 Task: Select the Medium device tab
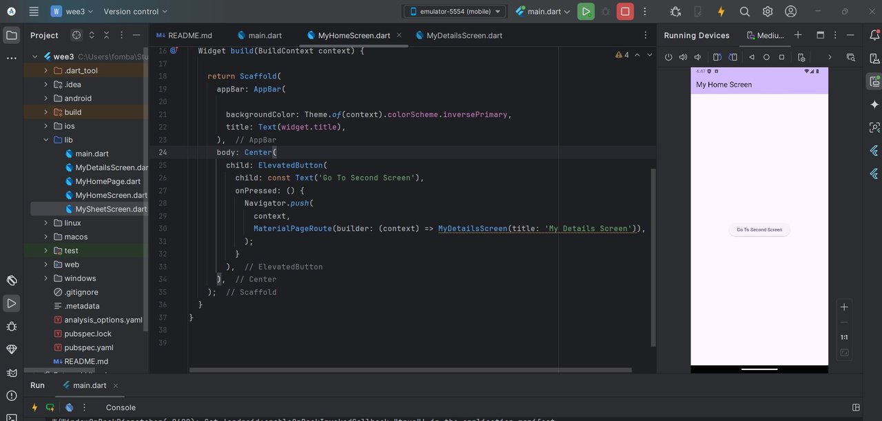click(x=766, y=35)
